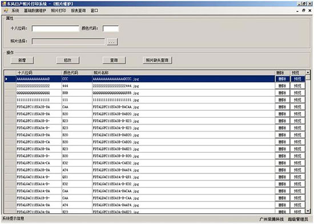Delete the row with color code QX1
314x224 pixels.
click(x=283, y=177)
